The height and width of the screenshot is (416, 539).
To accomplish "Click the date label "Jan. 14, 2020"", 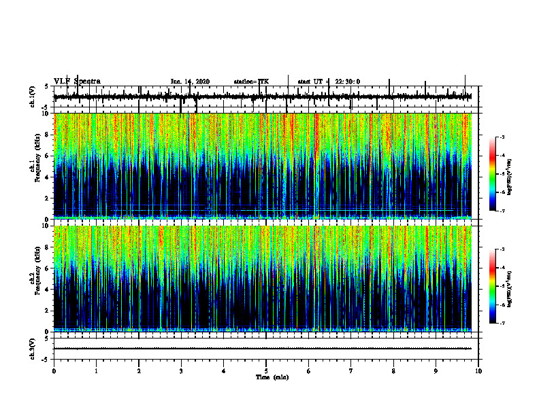I will pos(190,82).
